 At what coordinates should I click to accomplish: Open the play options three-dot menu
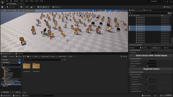(49, 7)
